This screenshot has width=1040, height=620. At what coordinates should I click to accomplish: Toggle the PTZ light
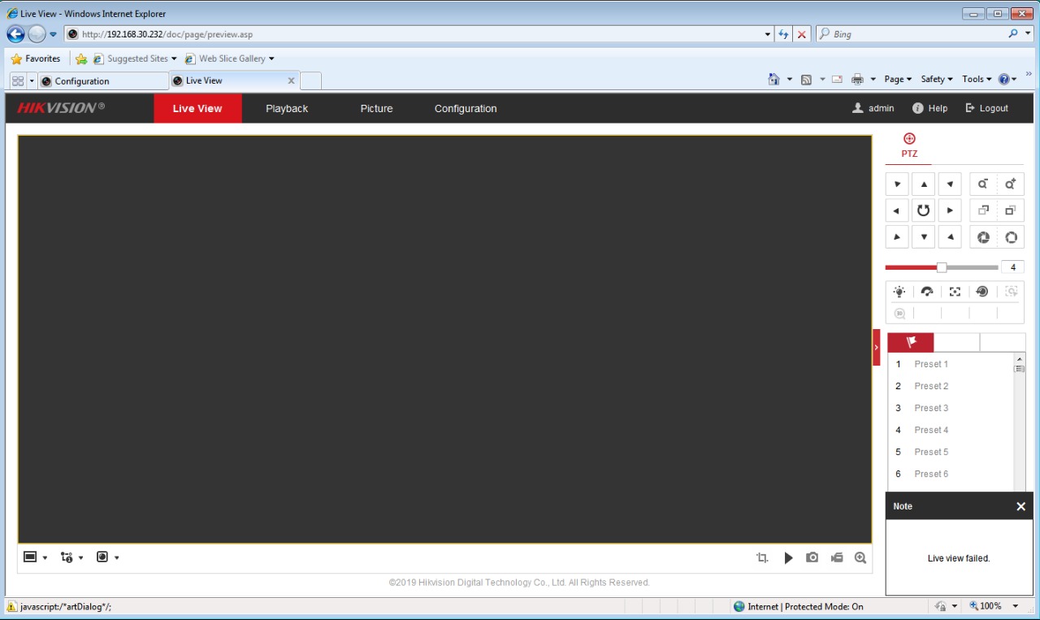point(899,292)
